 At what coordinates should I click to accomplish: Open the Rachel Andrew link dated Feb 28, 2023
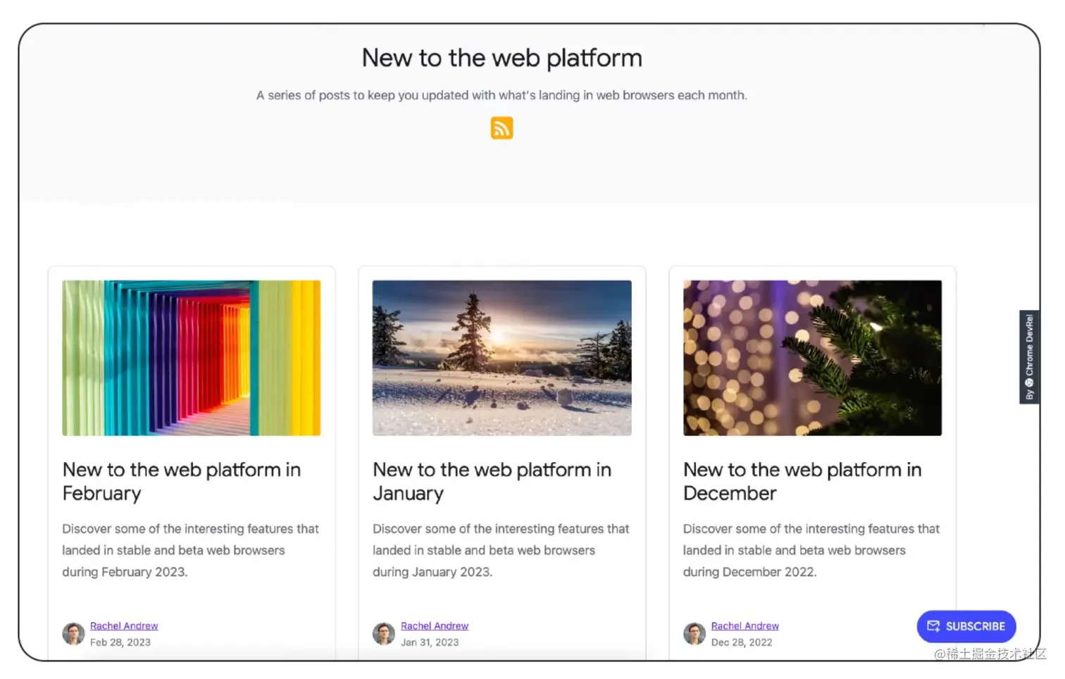(124, 626)
